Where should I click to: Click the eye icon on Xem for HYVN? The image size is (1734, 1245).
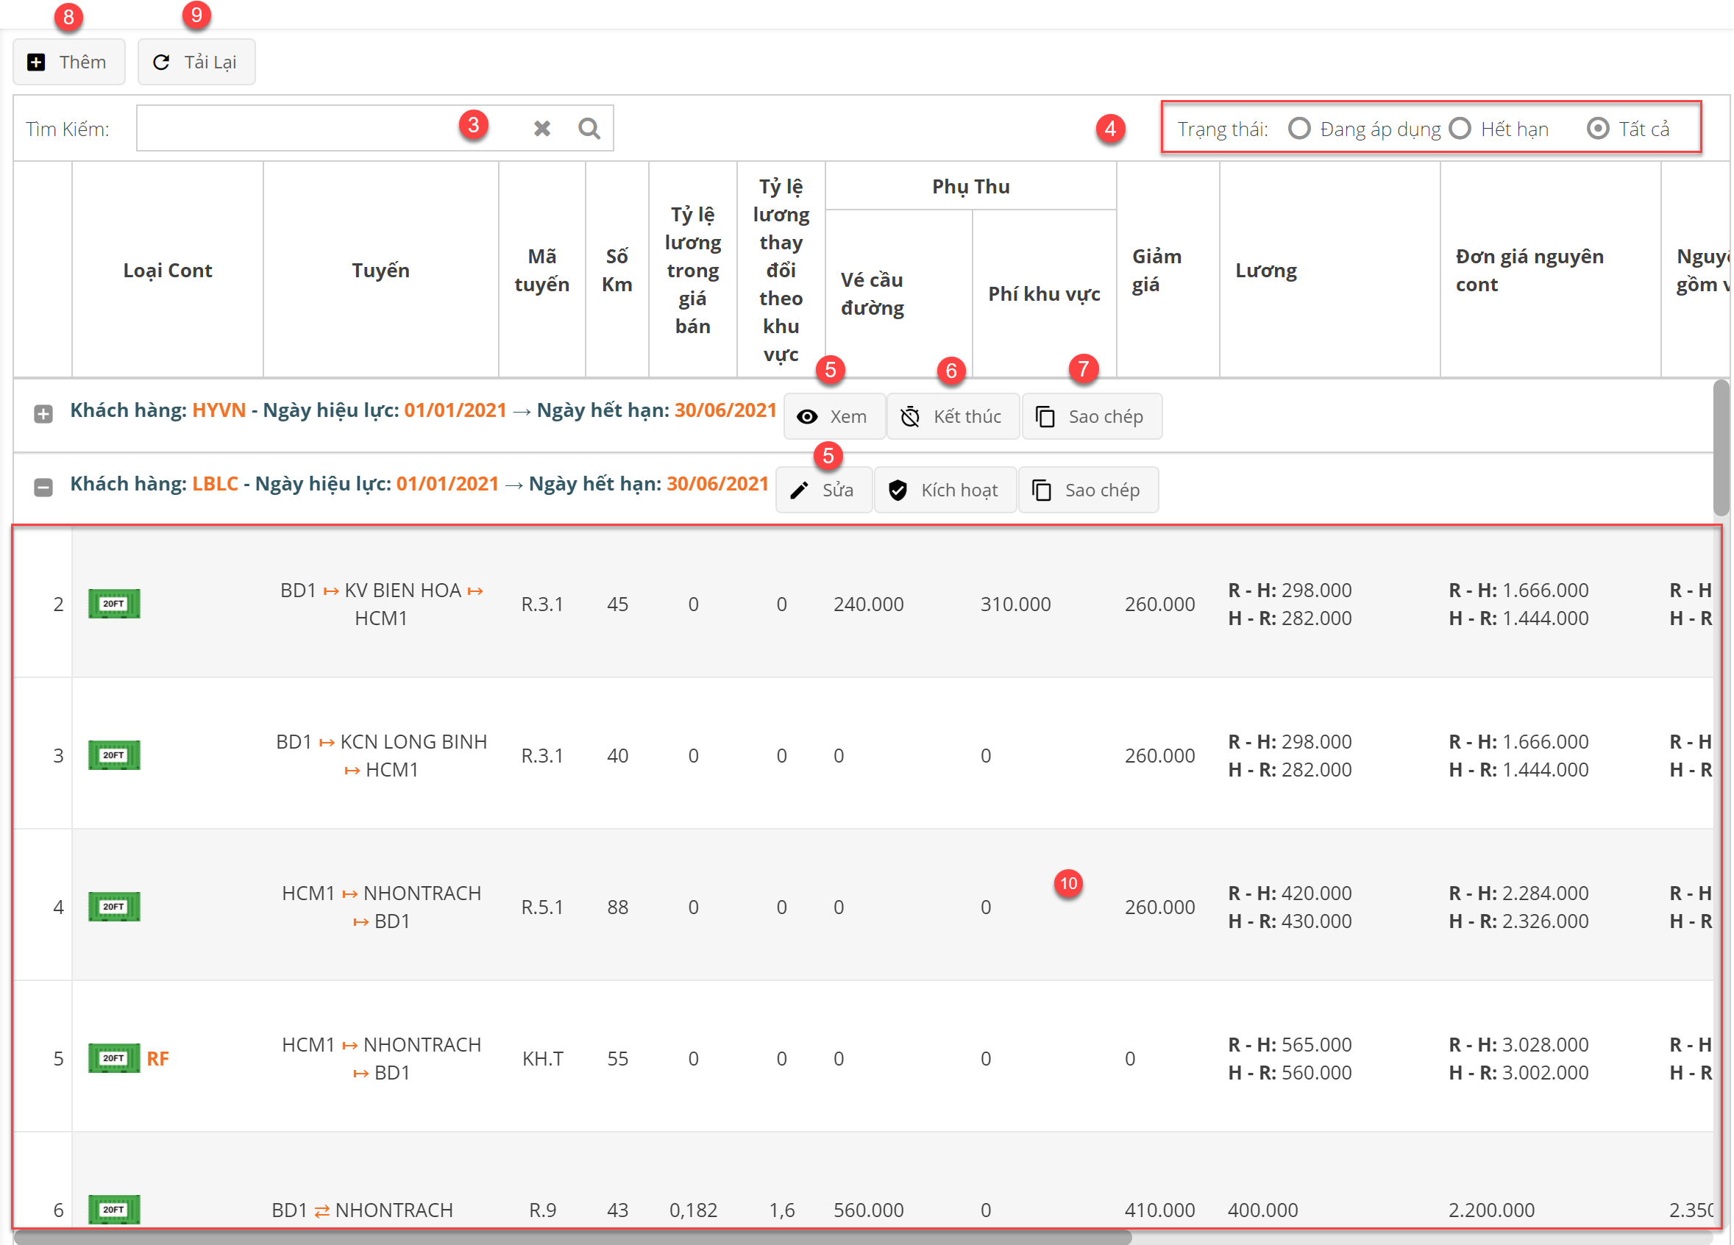(807, 416)
